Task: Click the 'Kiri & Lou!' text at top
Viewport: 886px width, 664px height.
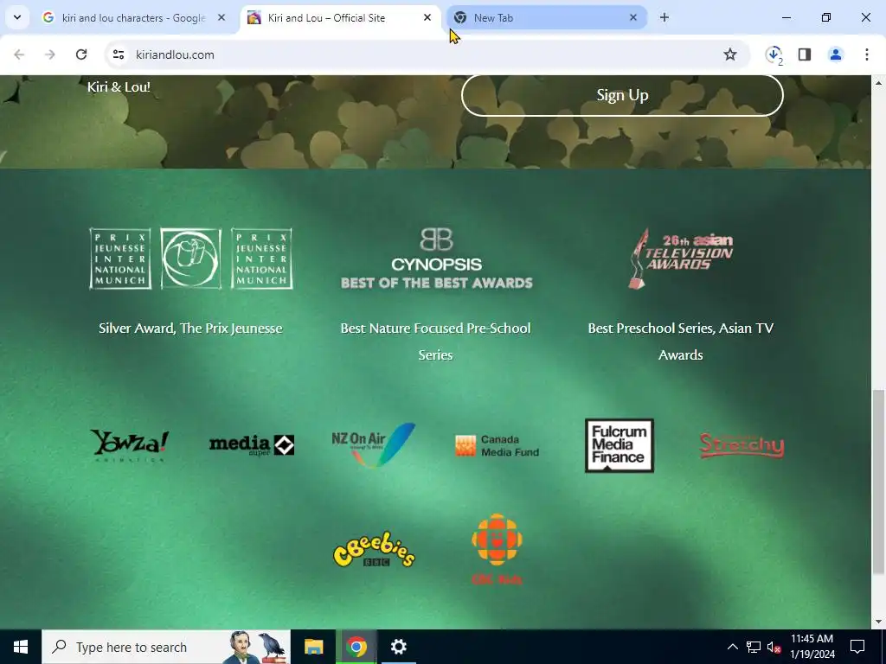Action: [119, 87]
